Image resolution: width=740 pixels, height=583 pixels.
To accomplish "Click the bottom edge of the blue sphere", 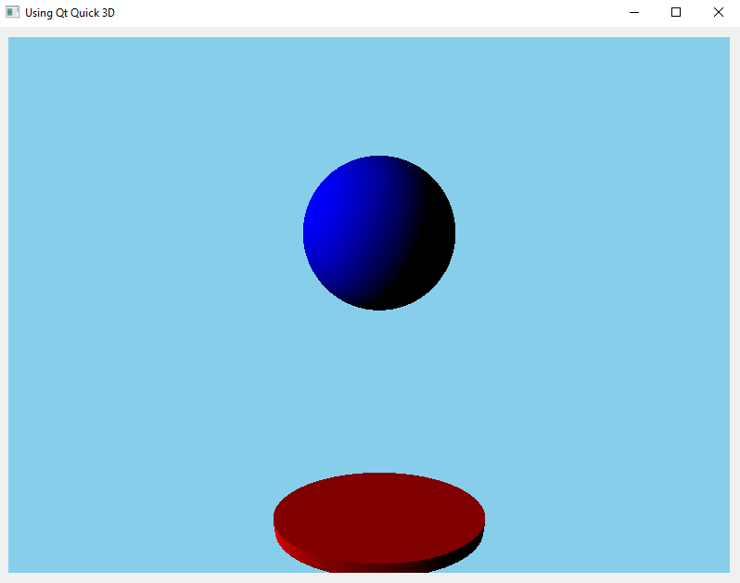I will (378, 305).
